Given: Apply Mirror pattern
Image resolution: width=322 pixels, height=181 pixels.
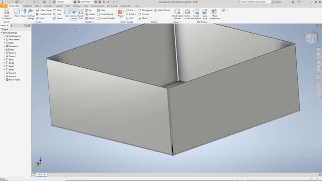Looking at the screenshot, I should click(143, 18).
